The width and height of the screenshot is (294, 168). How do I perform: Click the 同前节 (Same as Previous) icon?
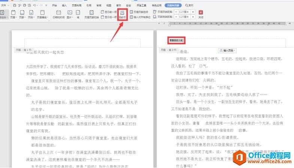pos(122,14)
